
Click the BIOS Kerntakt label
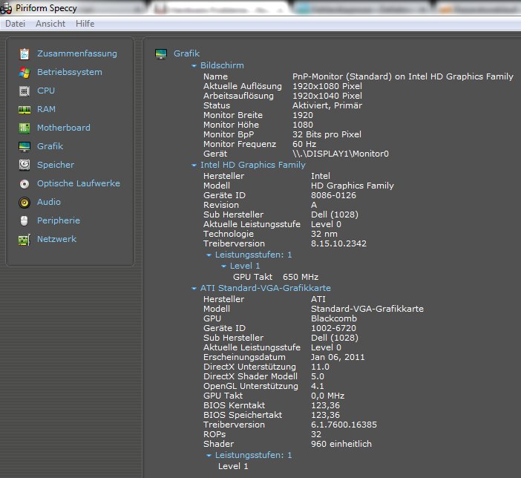235,405
